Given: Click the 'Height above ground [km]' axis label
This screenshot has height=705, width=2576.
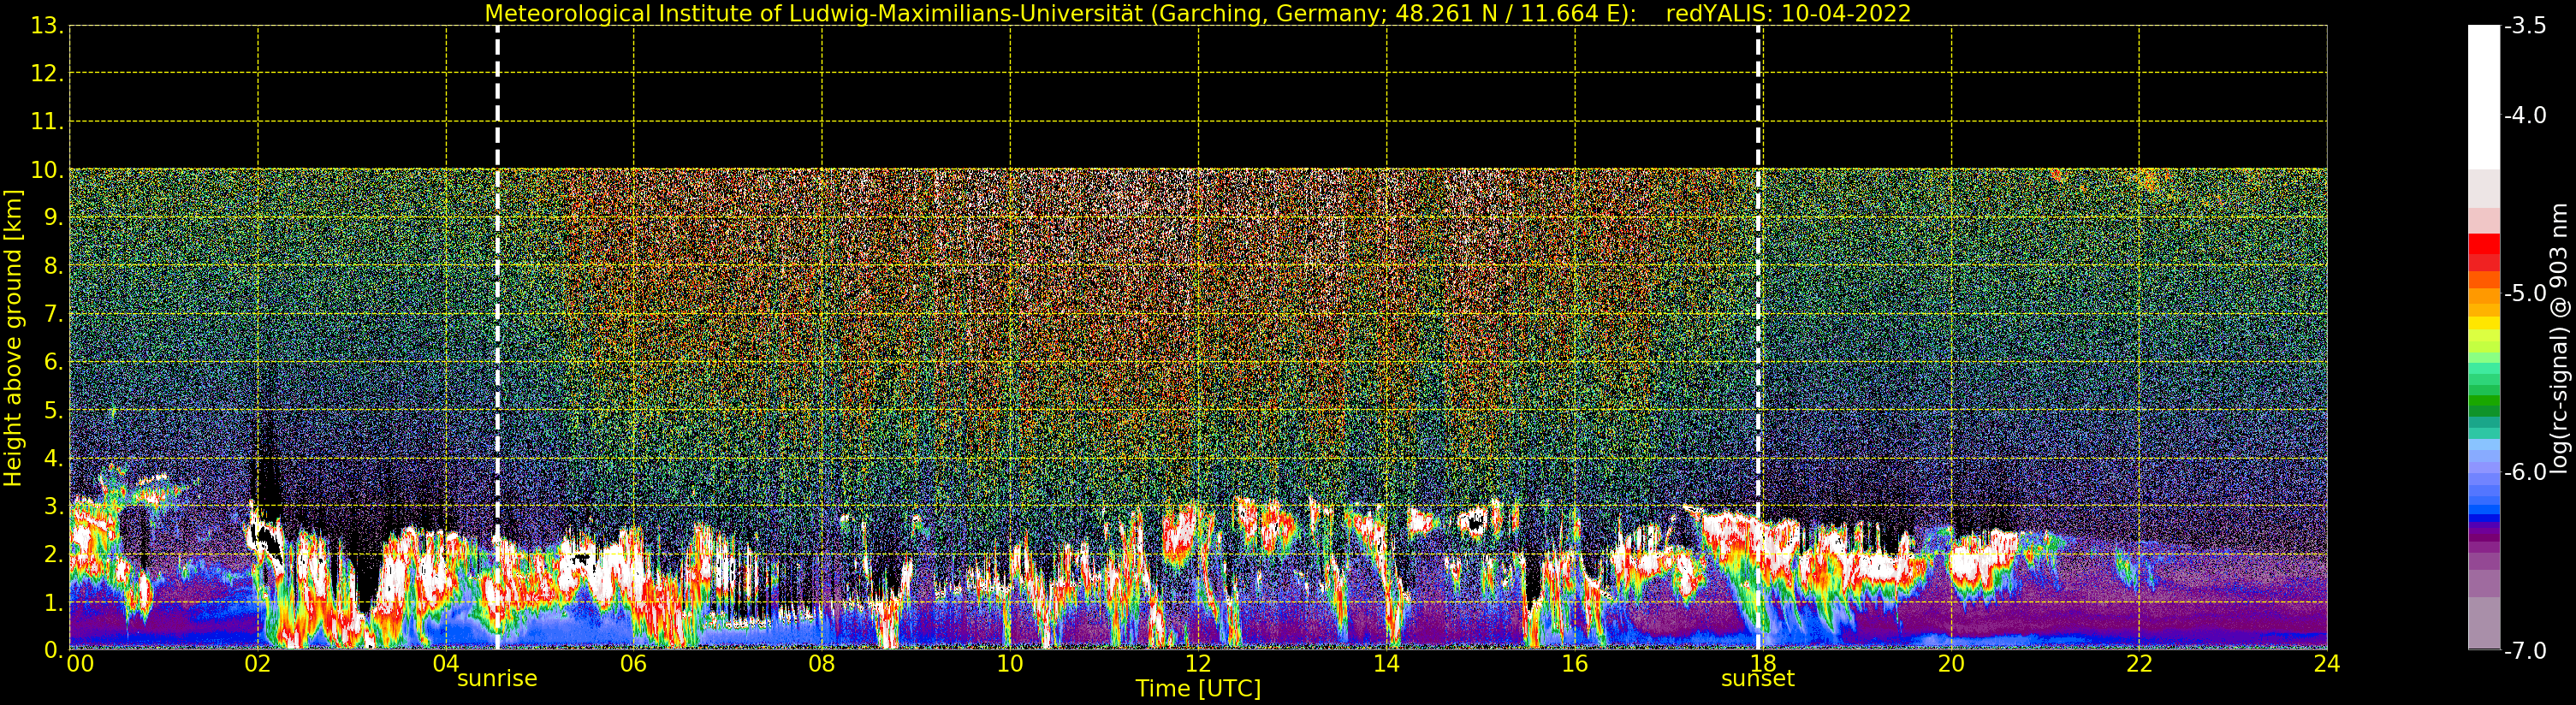Looking at the screenshot, I should 13,338.
